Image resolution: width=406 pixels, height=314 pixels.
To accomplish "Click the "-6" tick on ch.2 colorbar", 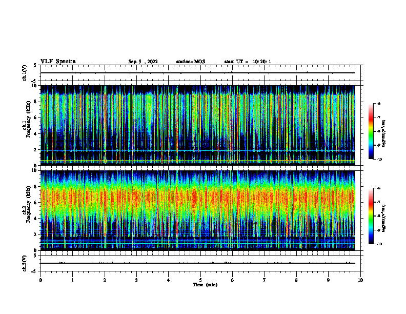I will point(378,188).
